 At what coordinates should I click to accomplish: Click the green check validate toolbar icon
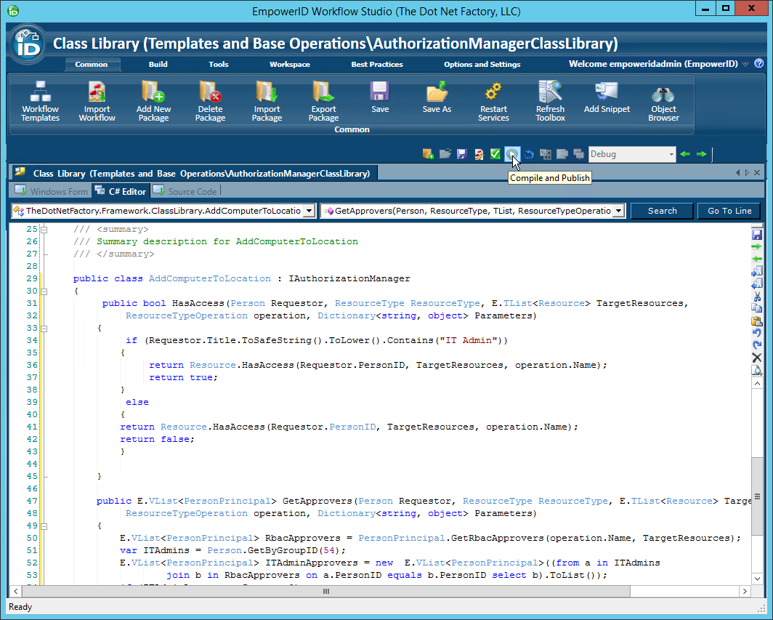(495, 153)
